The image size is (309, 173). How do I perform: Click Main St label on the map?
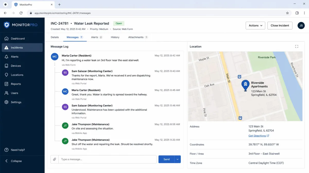pyautogui.click(x=228, y=78)
